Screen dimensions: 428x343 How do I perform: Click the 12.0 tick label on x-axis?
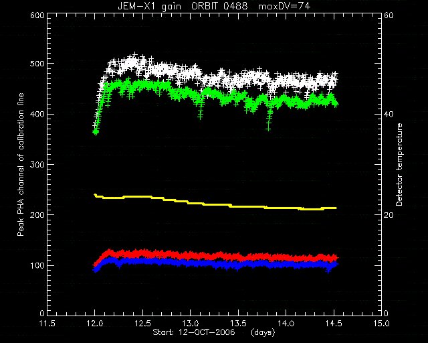point(95,324)
